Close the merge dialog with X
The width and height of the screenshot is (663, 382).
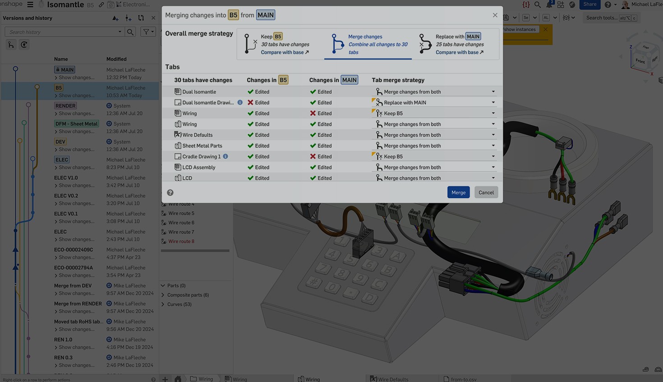[495, 15]
